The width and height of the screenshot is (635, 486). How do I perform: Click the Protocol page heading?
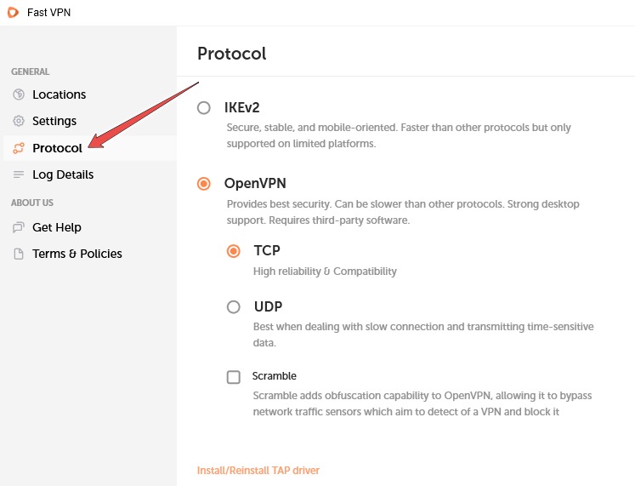pyautogui.click(x=231, y=54)
